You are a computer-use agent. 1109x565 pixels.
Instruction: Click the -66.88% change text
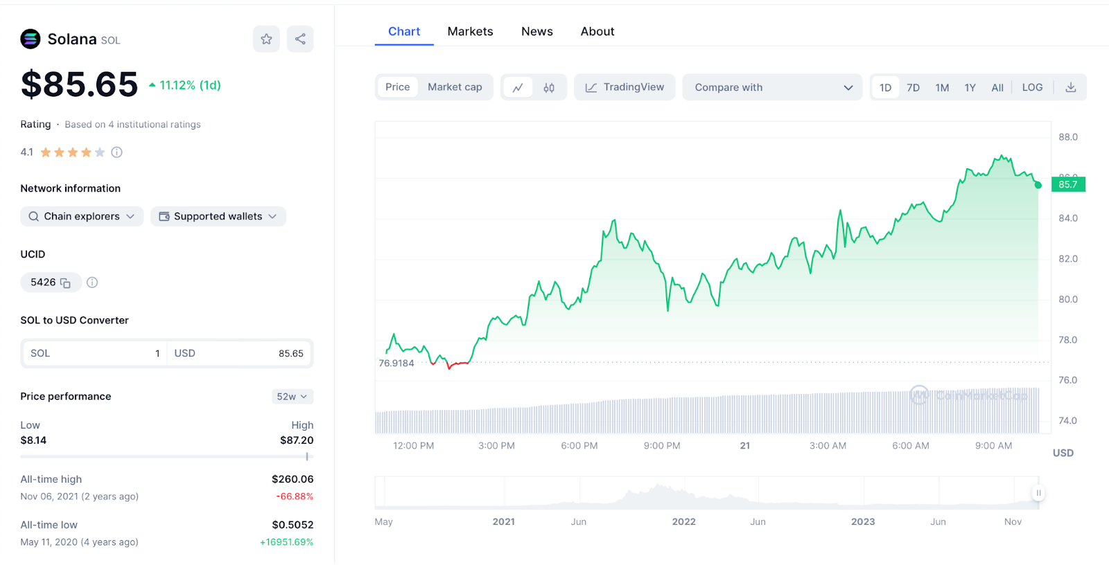295,496
